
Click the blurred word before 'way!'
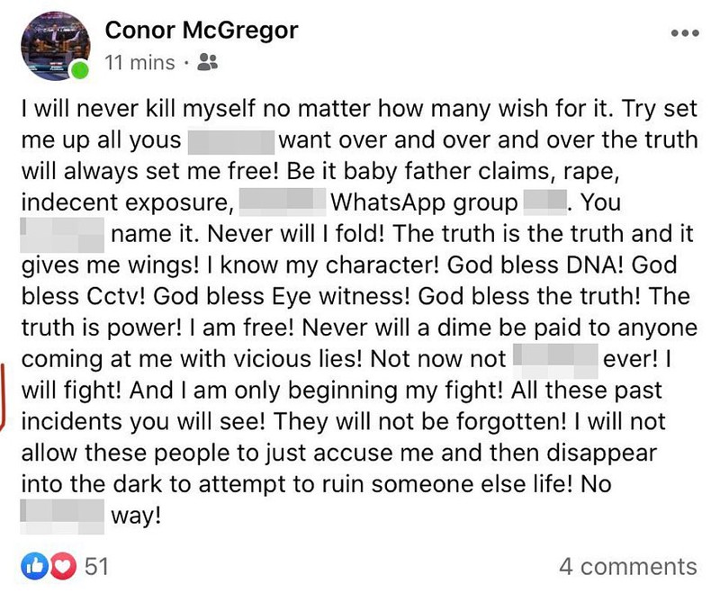click(62, 517)
